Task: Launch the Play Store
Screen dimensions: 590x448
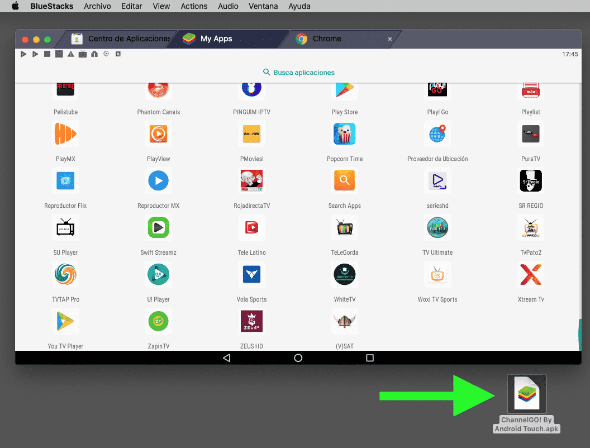Action: (x=344, y=88)
